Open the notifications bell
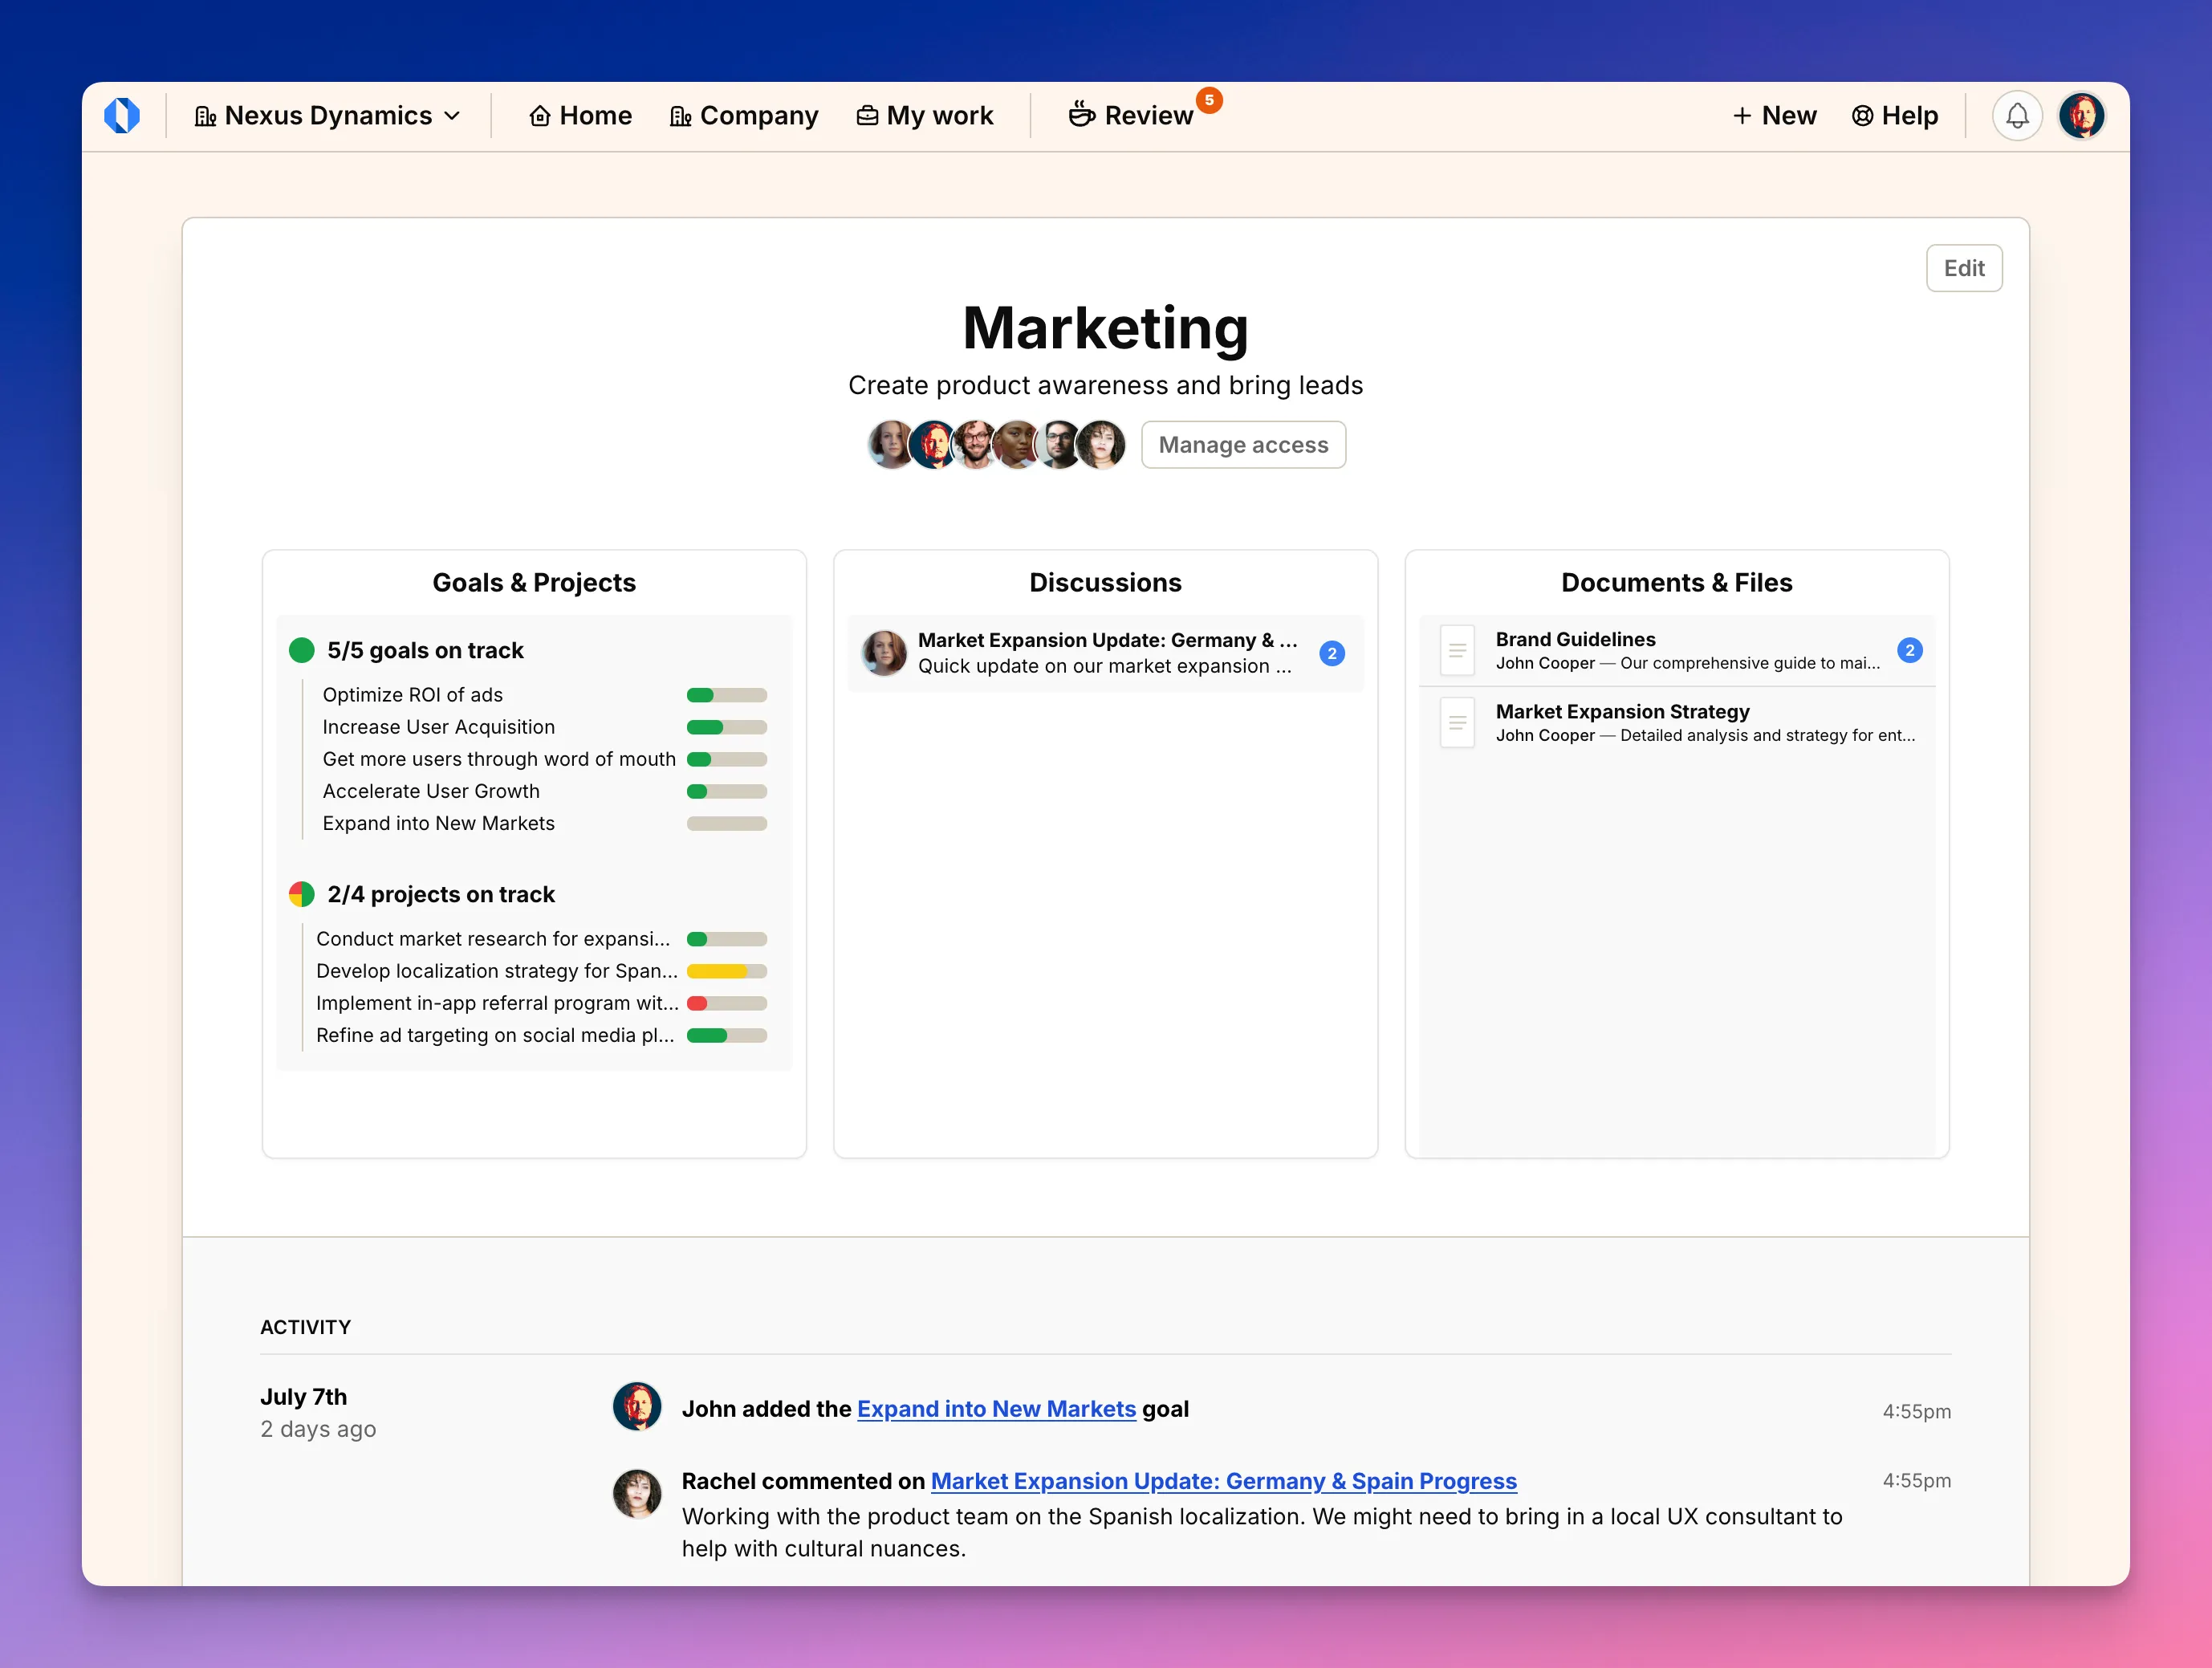 pyautogui.click(x=2017, y=115)
